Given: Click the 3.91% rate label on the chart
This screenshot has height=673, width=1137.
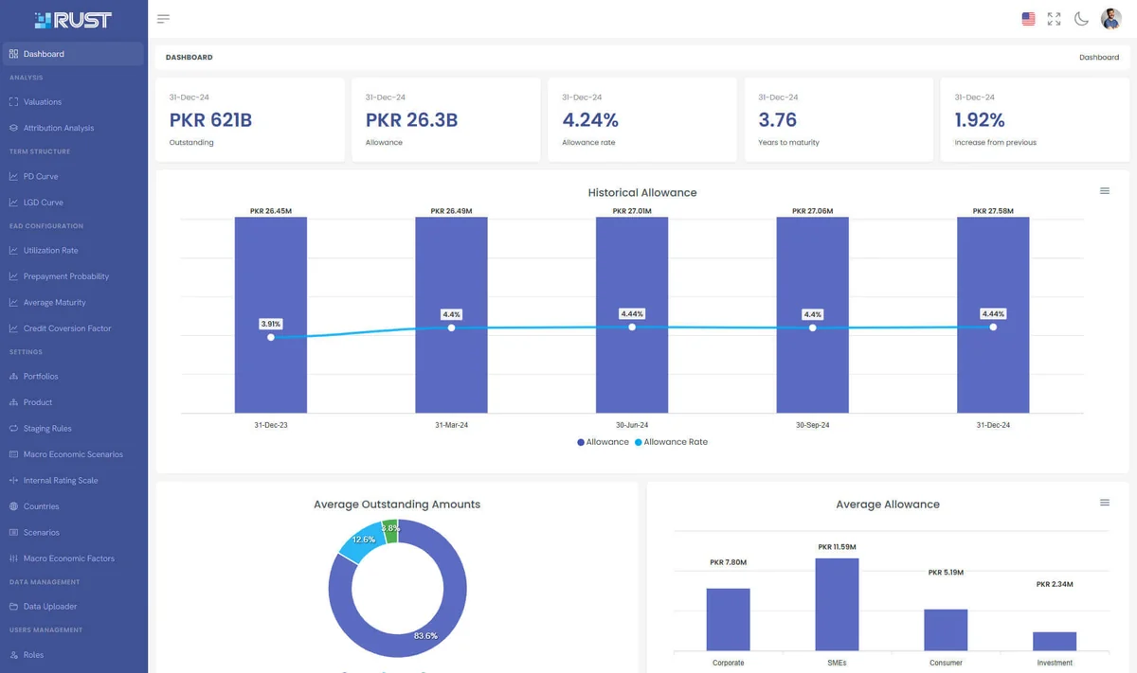Looking at the screenshot, I should point(271,324).
